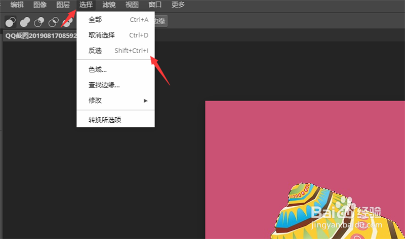405x239 pixels.
Task: Open the 更多 menu
Action: (x=178, y=5)
